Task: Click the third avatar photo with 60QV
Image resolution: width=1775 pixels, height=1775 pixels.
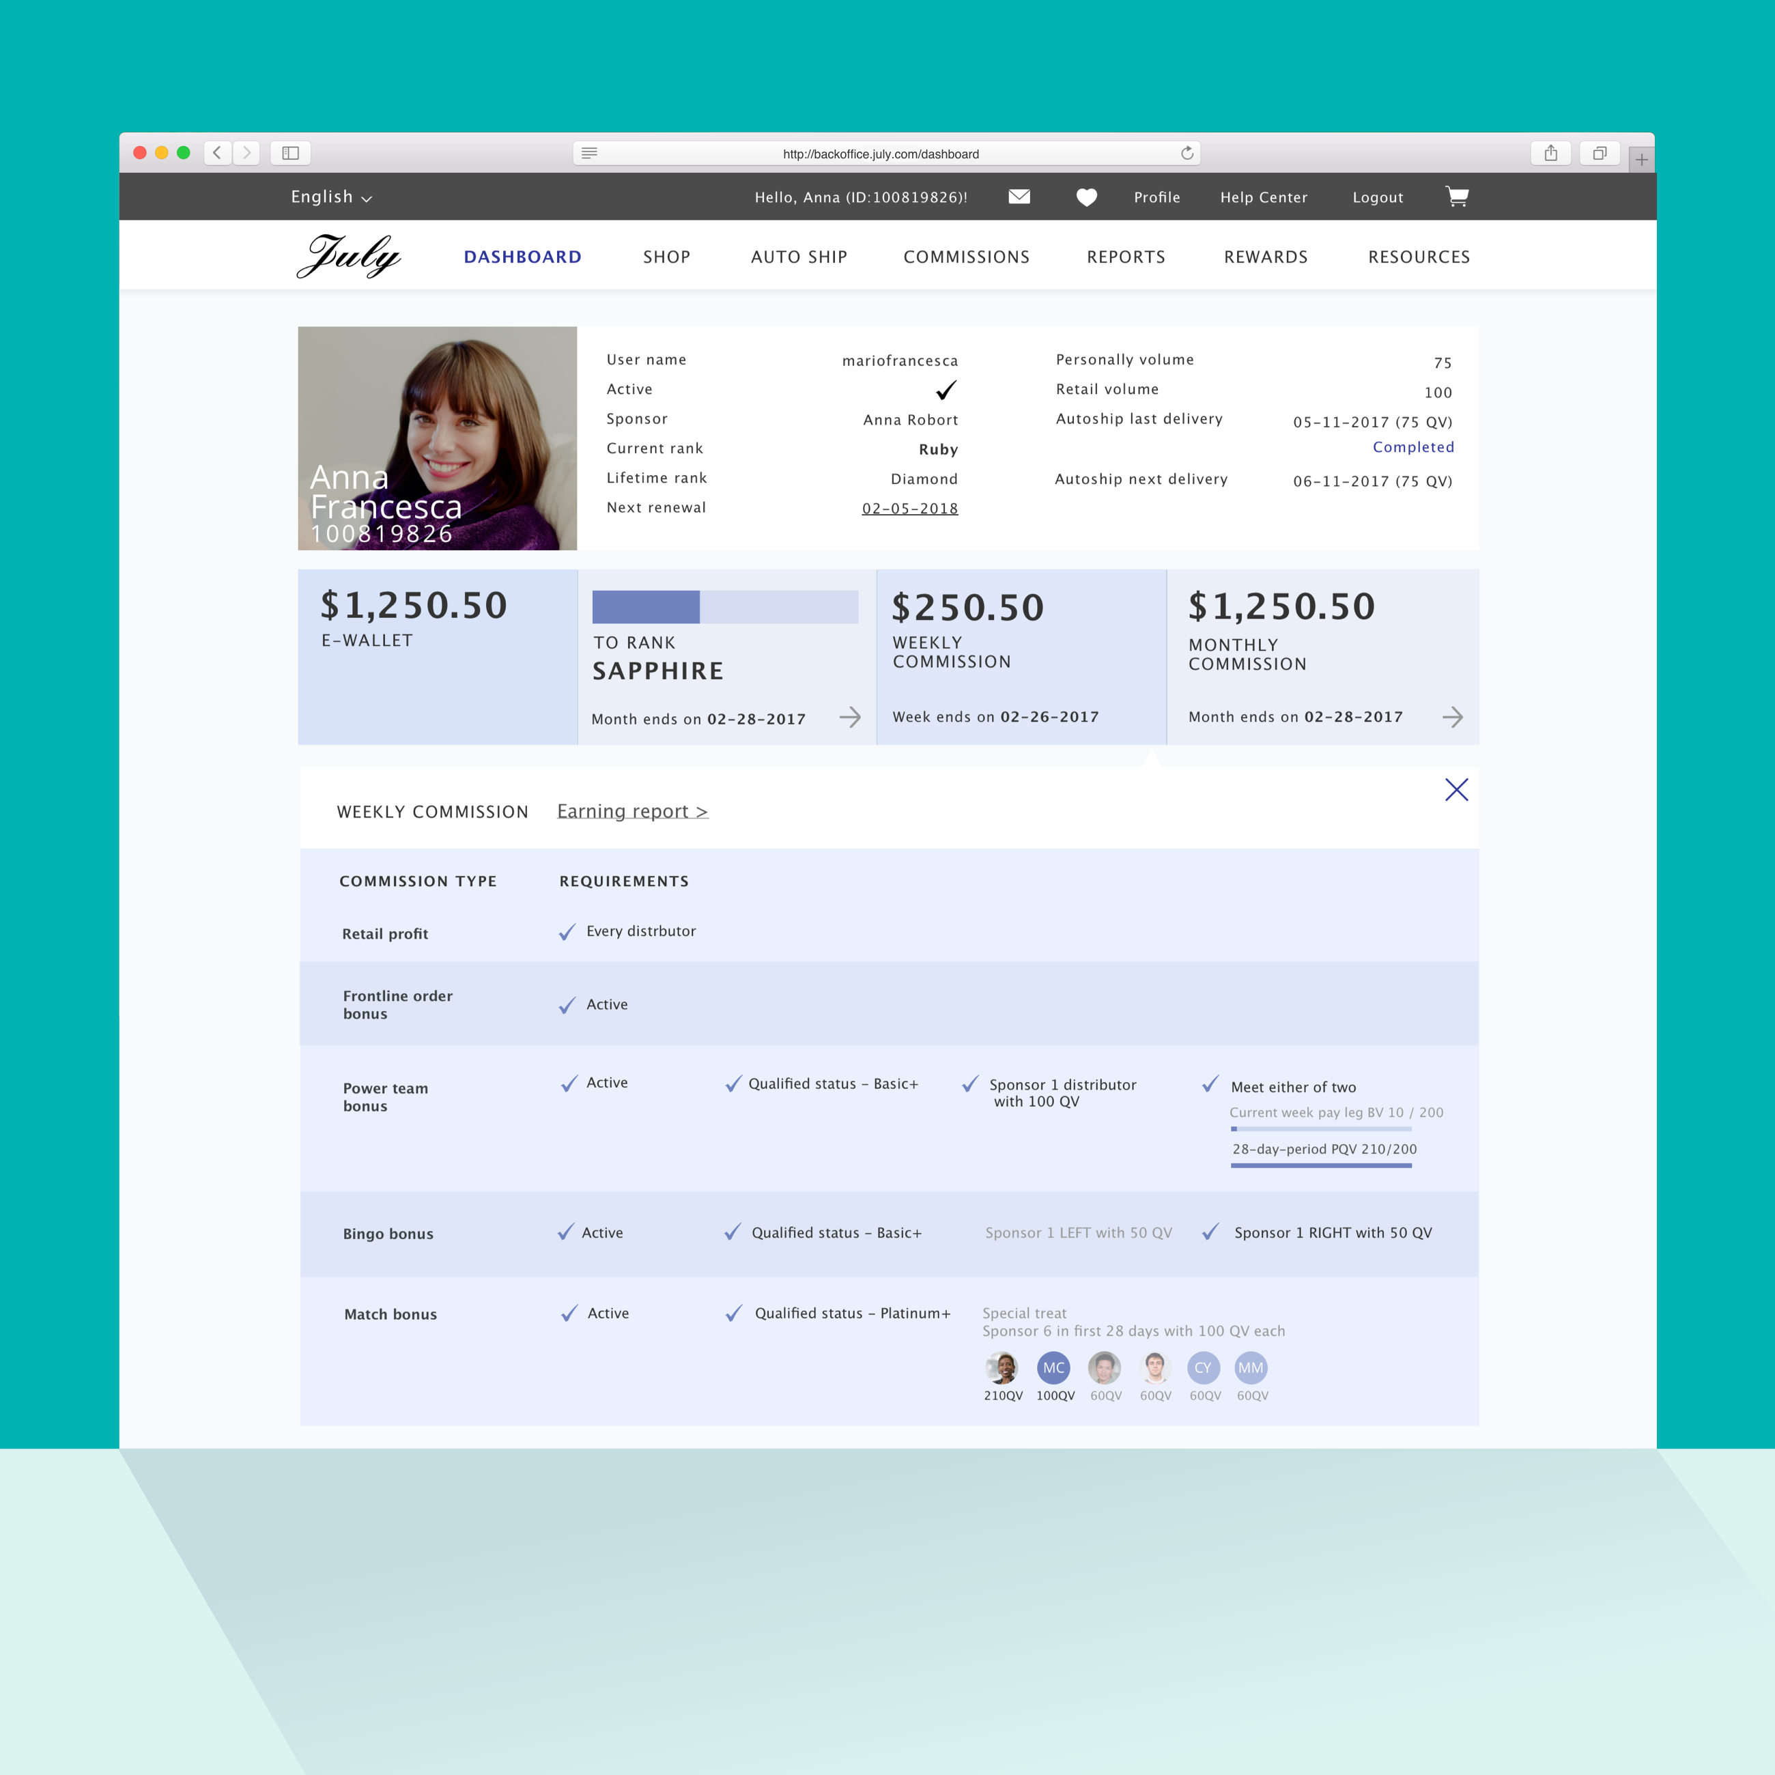Action: pyautogui.click(x=1105, y=1367)
